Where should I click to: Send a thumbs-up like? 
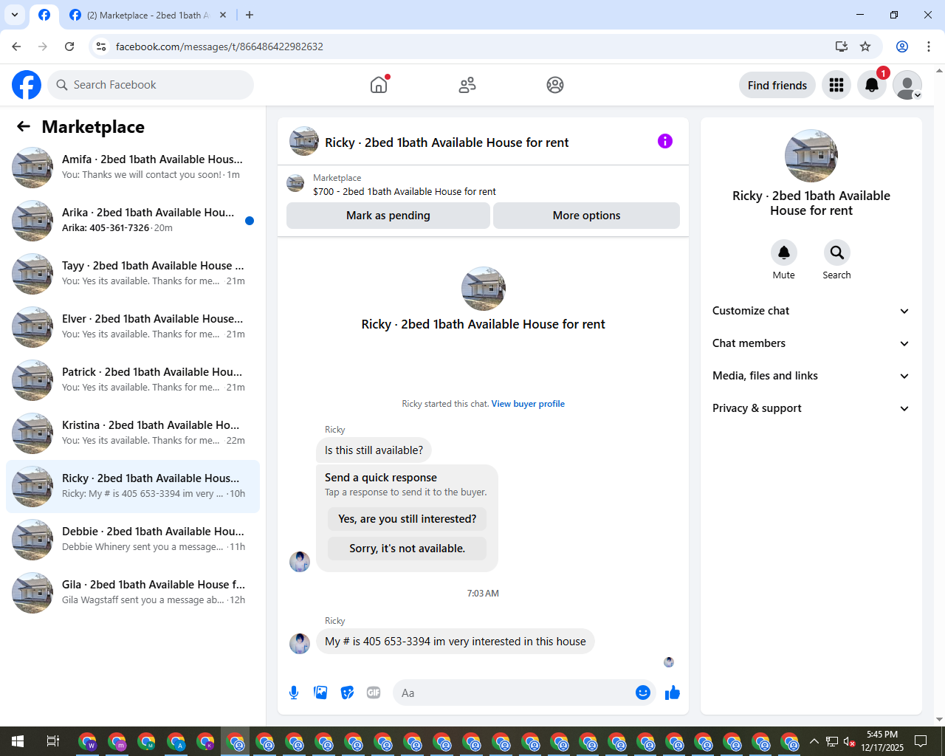click(x=673, y=693)
